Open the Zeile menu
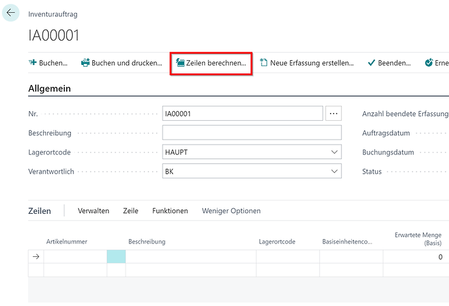The image size is (449, 306). click(x=130, y=211)
